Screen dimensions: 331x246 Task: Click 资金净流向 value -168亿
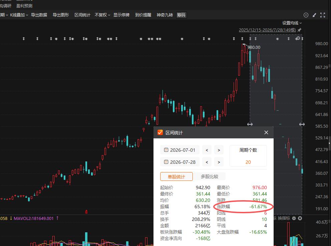(x=203, y=238)
